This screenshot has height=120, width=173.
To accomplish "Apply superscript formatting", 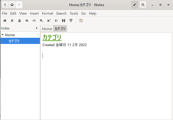I will [49, 21].
